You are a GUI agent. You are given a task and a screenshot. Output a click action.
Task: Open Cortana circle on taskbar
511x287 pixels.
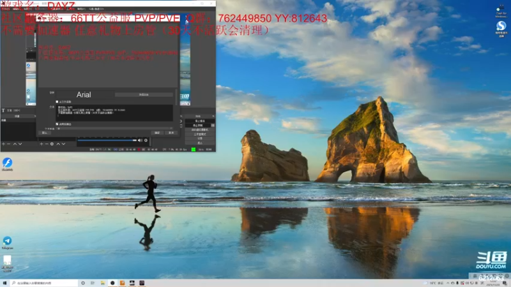83,283
